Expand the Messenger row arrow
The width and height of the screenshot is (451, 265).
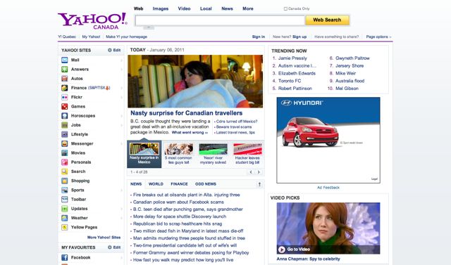pyautogui.click(x=121, y=143)
